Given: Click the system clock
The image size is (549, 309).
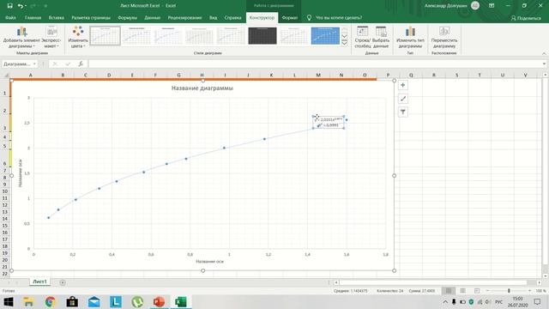Looking at the screenshot, I should pos(517,301).
